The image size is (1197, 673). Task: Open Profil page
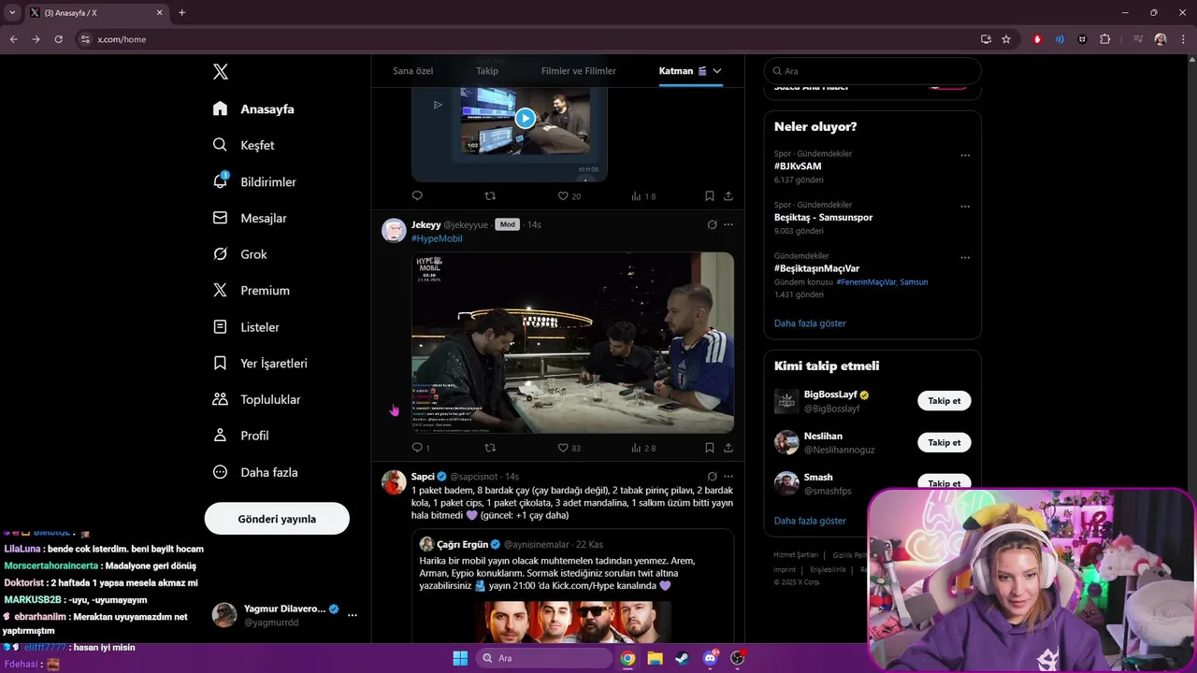click(x=240, y=436)
